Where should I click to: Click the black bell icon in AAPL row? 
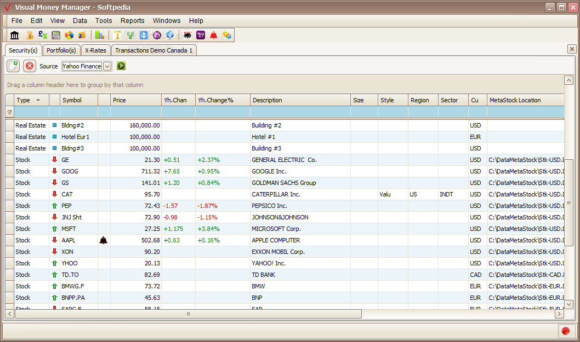(x=104, y=240)
